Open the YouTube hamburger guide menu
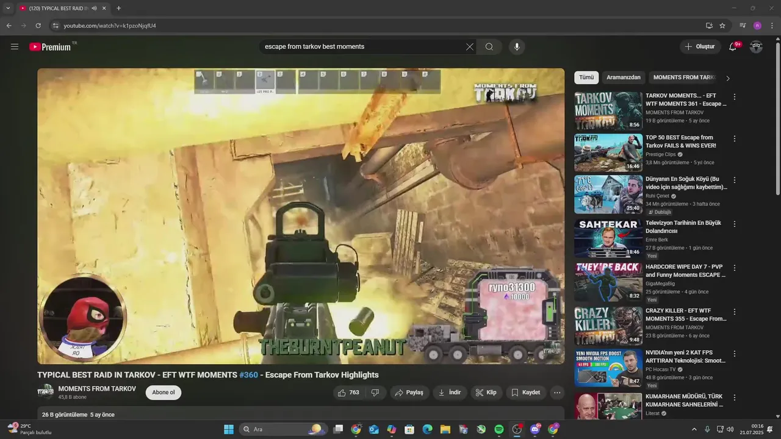Image resolution: width=781 pixels, height=439 pixels. tap(15, 46)
